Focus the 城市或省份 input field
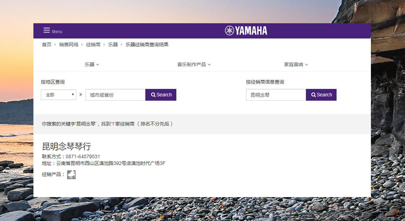The image size is (405, 221). coord(115,95)
